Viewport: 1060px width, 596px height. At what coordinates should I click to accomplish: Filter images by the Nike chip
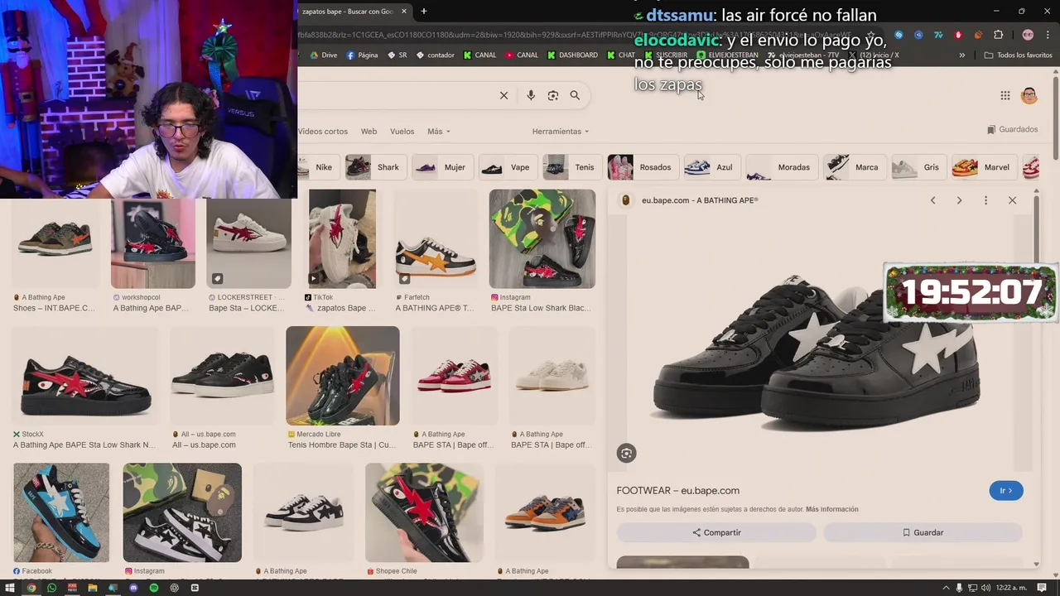pos(317,167)
